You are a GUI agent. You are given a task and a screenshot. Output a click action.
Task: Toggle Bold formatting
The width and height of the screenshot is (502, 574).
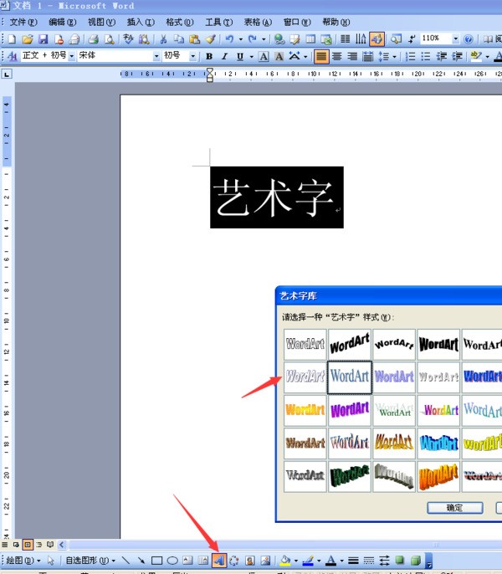point(209,56)
